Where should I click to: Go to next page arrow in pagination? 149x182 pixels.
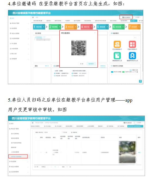(x=58, y=167)
